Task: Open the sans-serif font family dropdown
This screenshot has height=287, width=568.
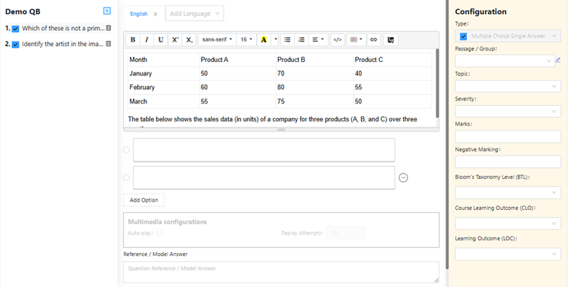Action: click(217, 40)
